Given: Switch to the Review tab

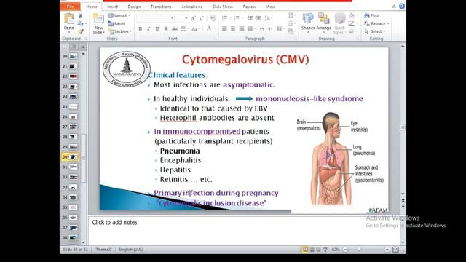Looking at the screenshot, I should [249, 7].
